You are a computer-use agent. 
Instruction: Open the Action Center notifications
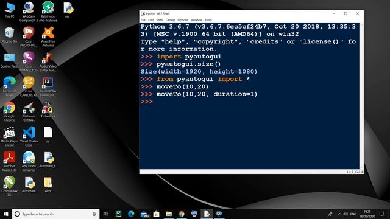coord(382,214)
